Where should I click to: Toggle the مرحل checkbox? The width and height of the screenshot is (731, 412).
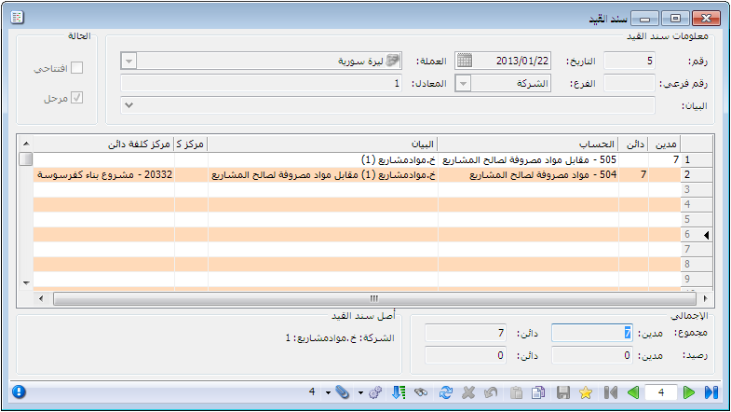pos(77,98)
